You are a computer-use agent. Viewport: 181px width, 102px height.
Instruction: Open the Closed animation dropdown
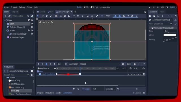pos(100,64)
